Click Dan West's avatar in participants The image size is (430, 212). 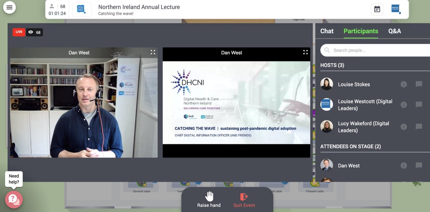(326, 165)
